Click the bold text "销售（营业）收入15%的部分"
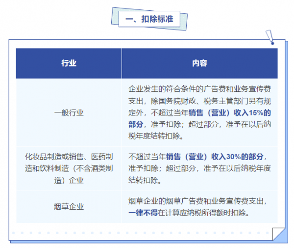 [x=200, y=118]
